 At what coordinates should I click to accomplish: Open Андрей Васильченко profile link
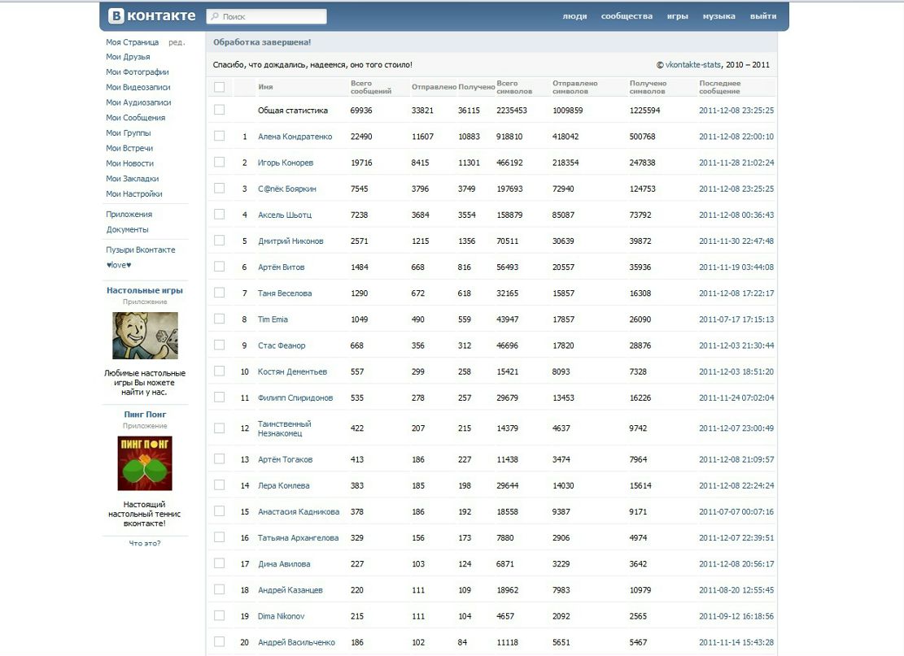point(295,642)
